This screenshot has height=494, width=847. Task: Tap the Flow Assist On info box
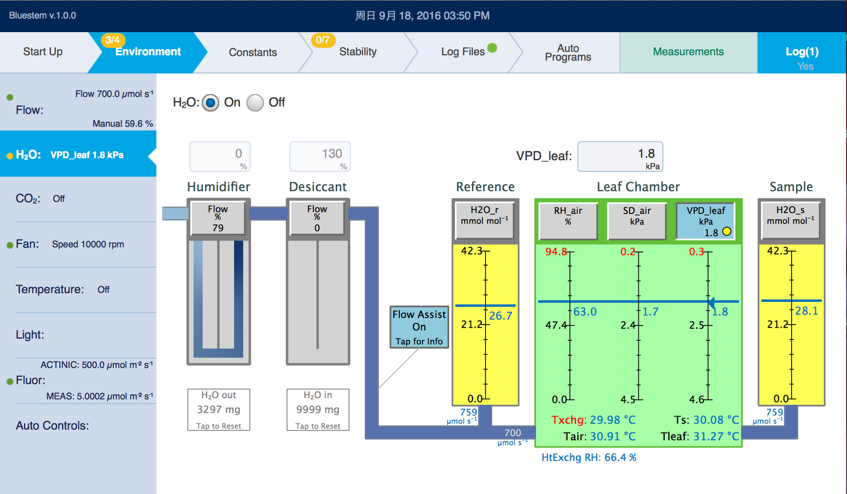click(x=419, y=327)
